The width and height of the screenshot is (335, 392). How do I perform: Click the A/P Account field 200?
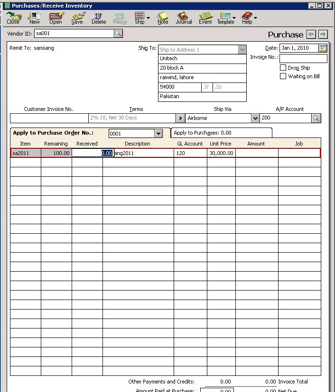pyautogui.click(x=286, y=118)
